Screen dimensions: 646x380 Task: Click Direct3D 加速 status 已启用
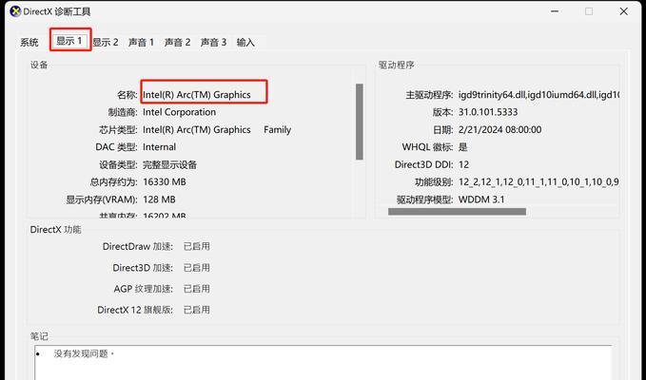tap(197, 268)
